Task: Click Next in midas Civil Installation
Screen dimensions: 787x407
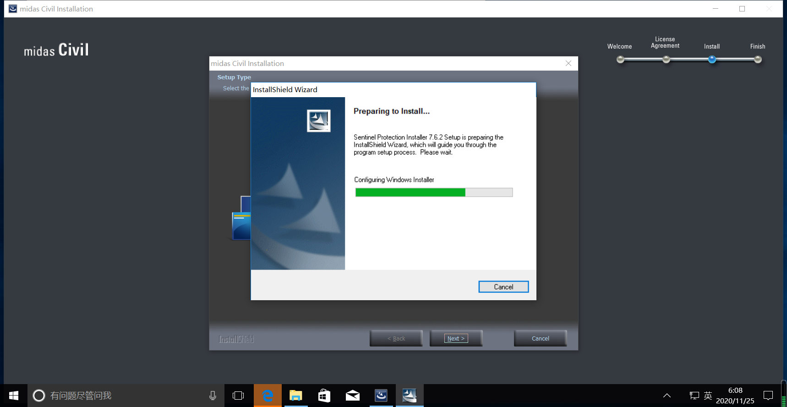Action: coord(456,338)
